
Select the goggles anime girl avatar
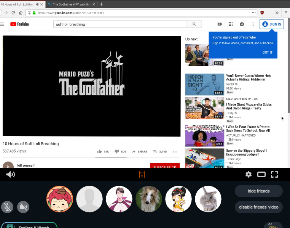click(178, 199)
